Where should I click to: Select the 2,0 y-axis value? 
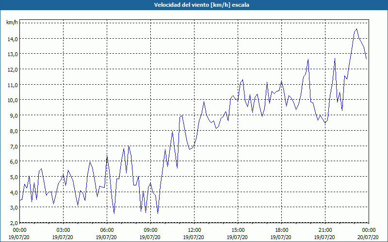pos(14,223)
